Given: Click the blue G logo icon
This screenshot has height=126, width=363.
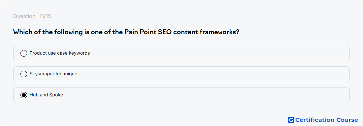Looking at the screenshot, I should [291, 120].
